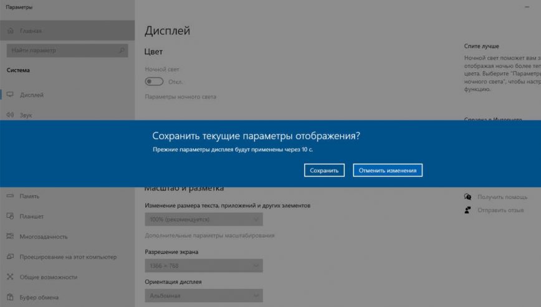Select Дисплей in the Система sidebar
The width and height of the screenshot is (541, 307).
tap(67, 95)
